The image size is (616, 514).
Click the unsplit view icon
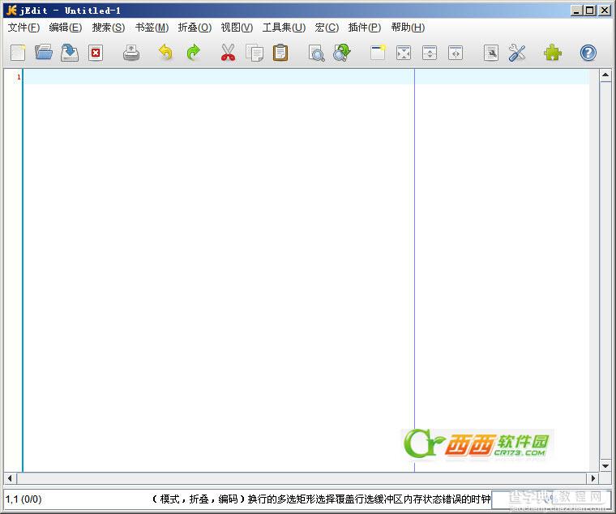click(x=404, y=53)
